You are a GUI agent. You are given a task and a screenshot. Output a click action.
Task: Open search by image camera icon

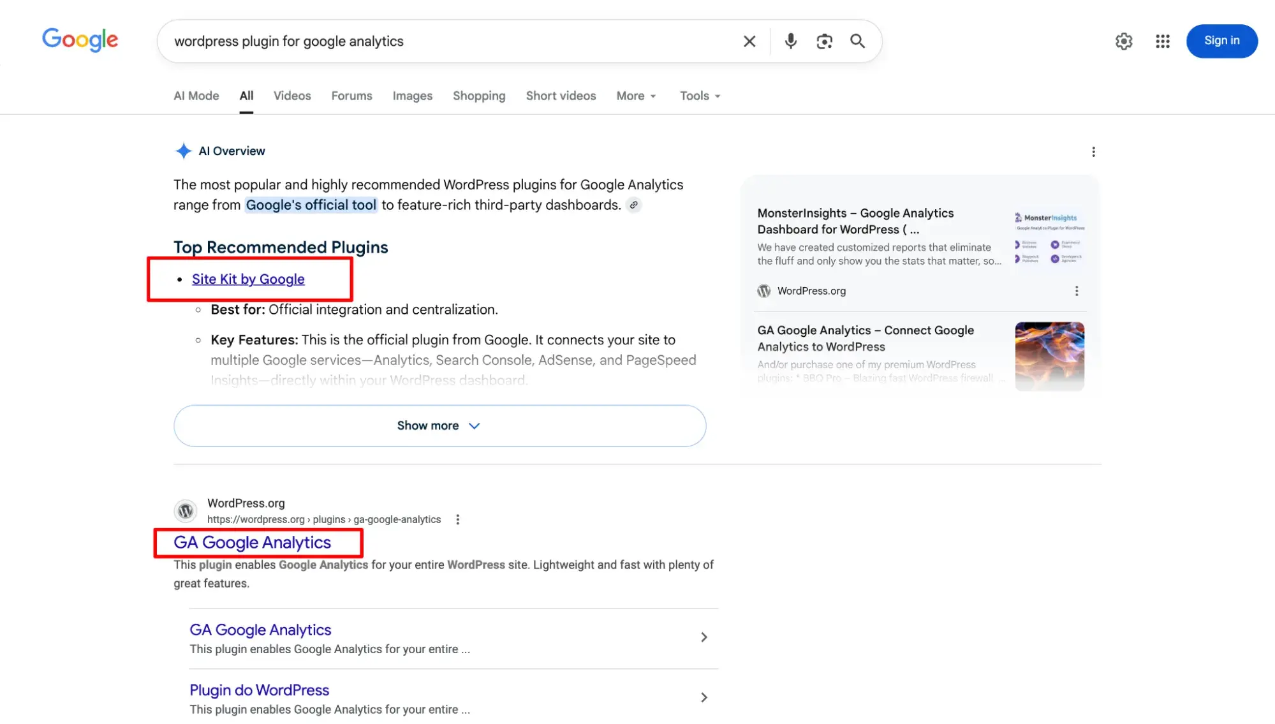tap(824, 41)
